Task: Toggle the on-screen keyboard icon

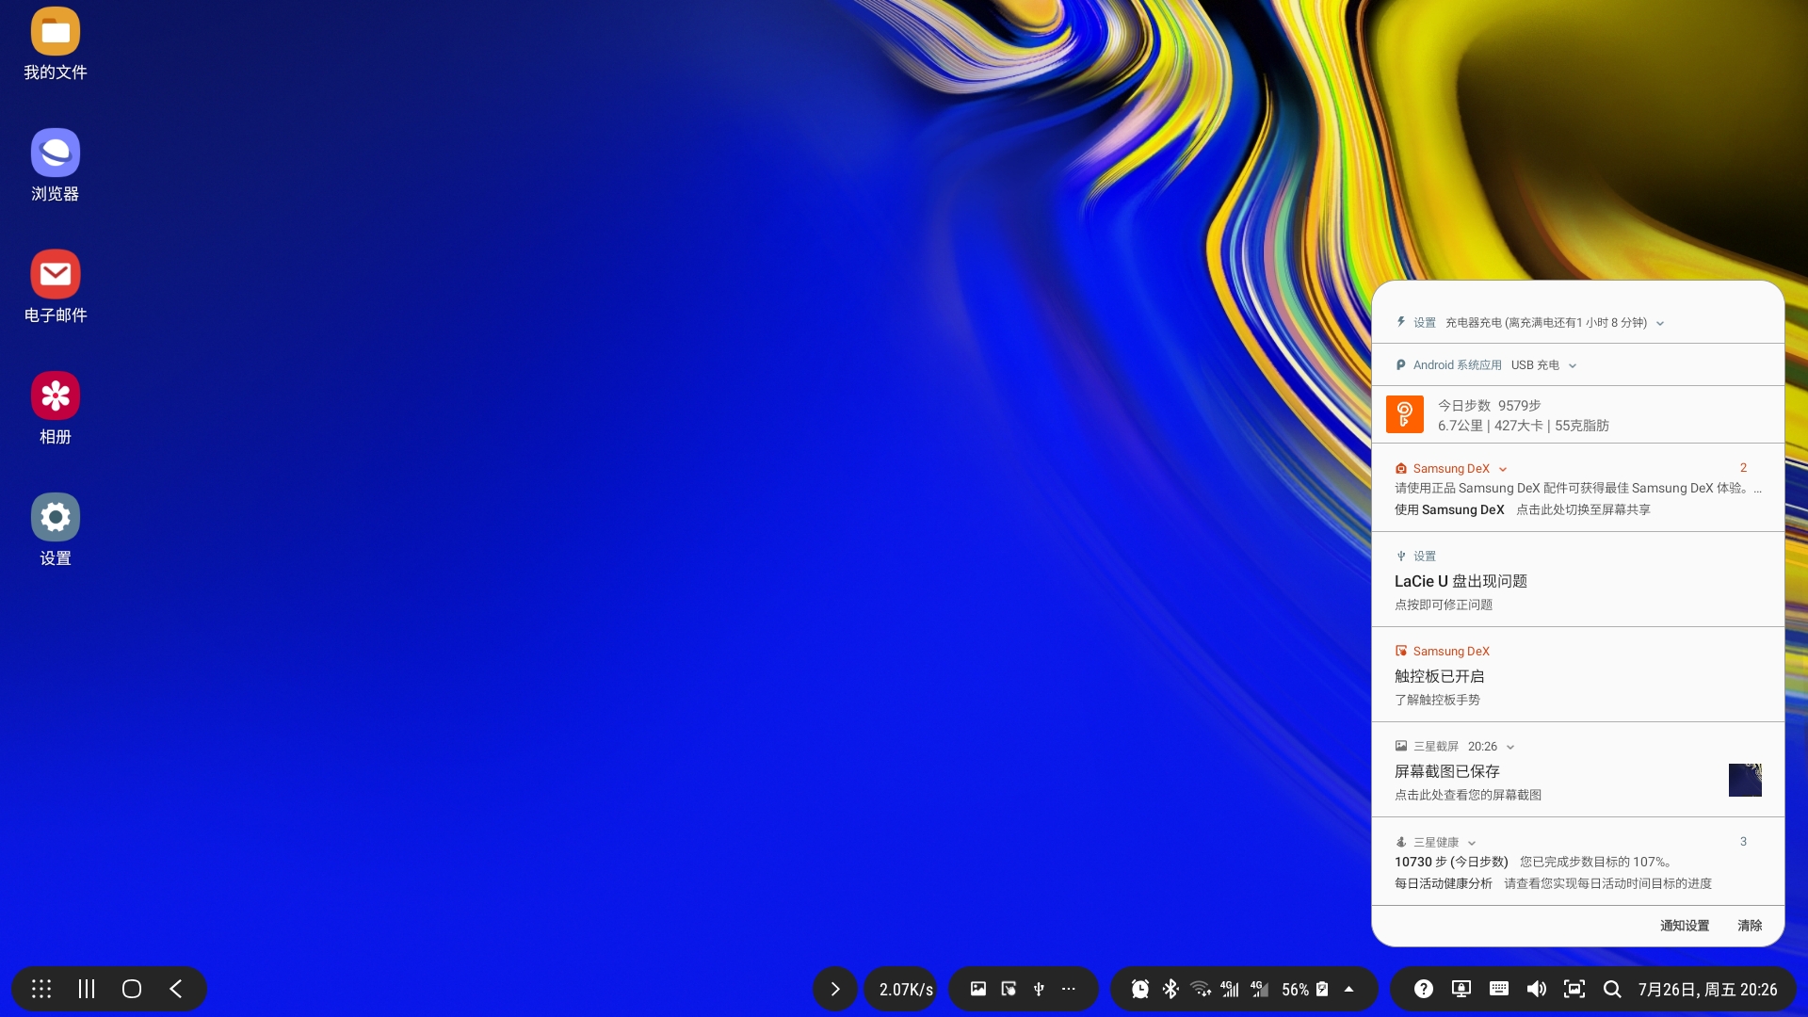Action: (1498, 989)
